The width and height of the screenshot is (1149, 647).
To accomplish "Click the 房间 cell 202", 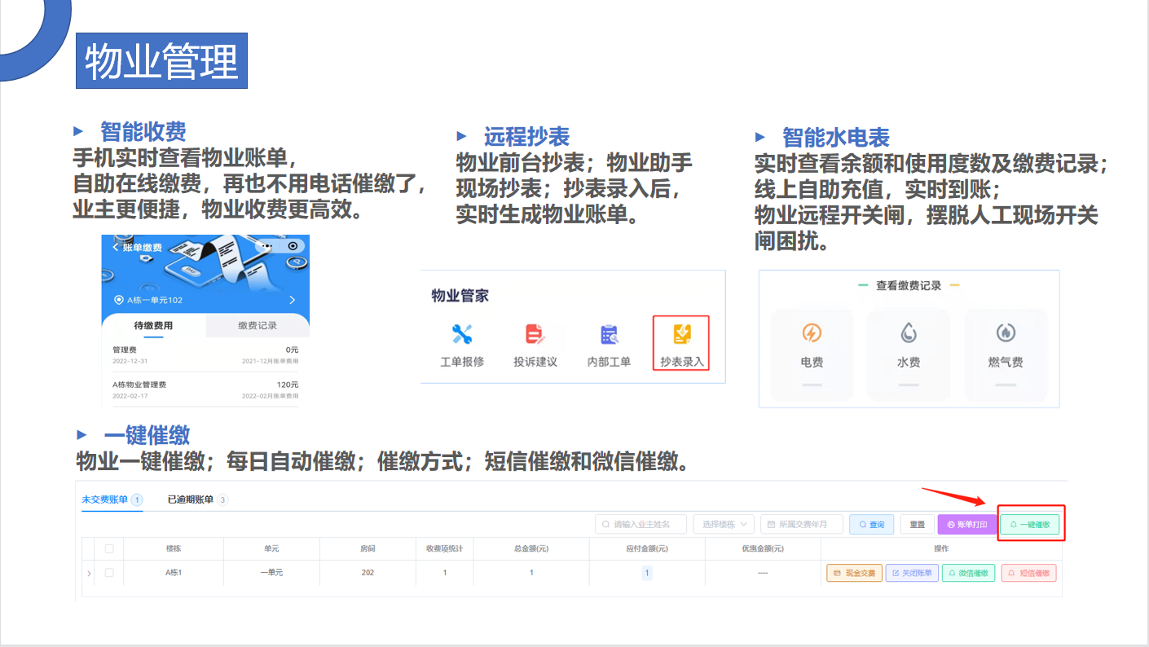I will 368,573.
